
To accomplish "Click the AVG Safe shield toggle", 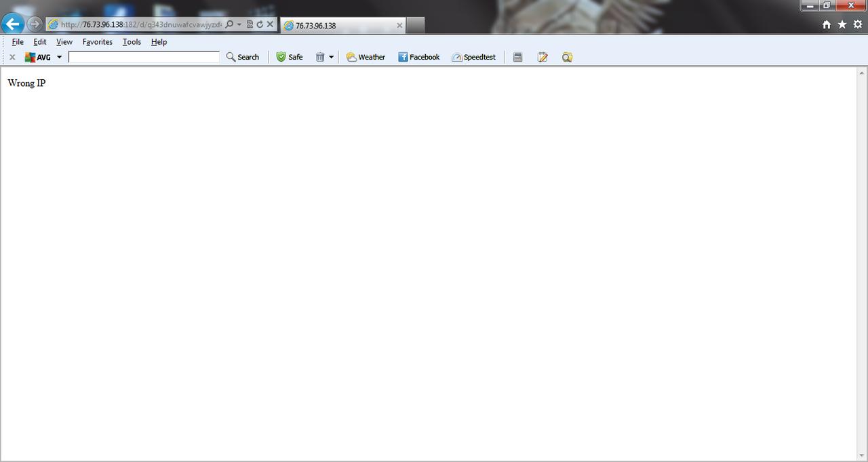I will coord(290,58).
